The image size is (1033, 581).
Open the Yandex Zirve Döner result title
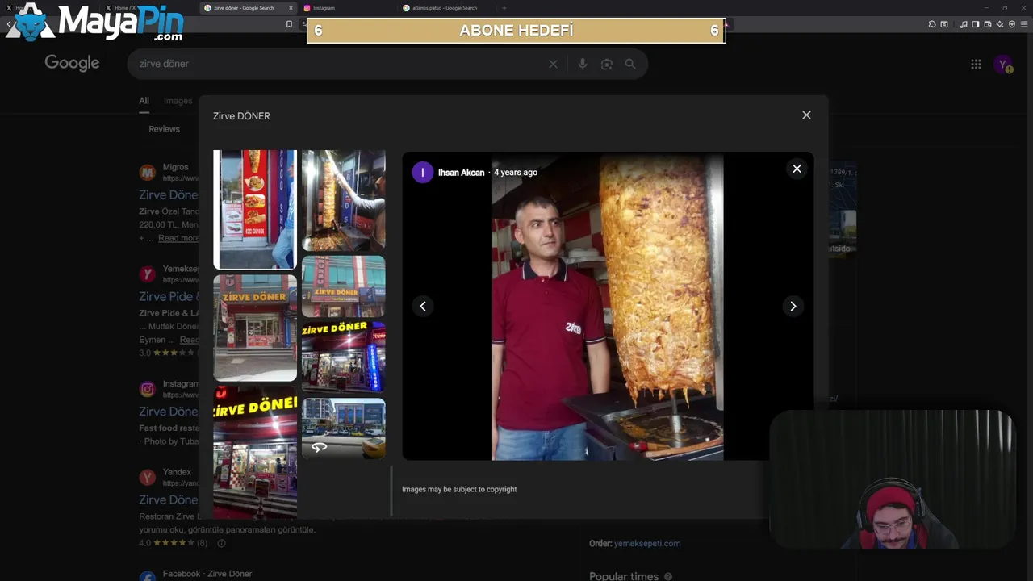tap(168, 499)
